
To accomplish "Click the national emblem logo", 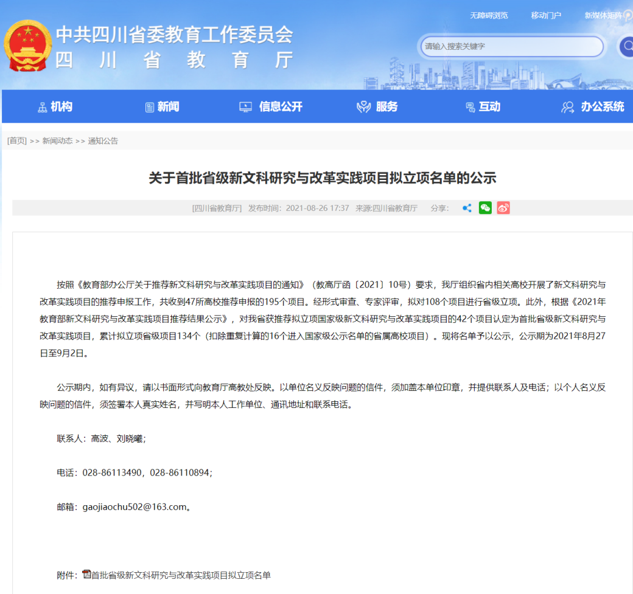I will pyautogui.click(x=28, y=46).
